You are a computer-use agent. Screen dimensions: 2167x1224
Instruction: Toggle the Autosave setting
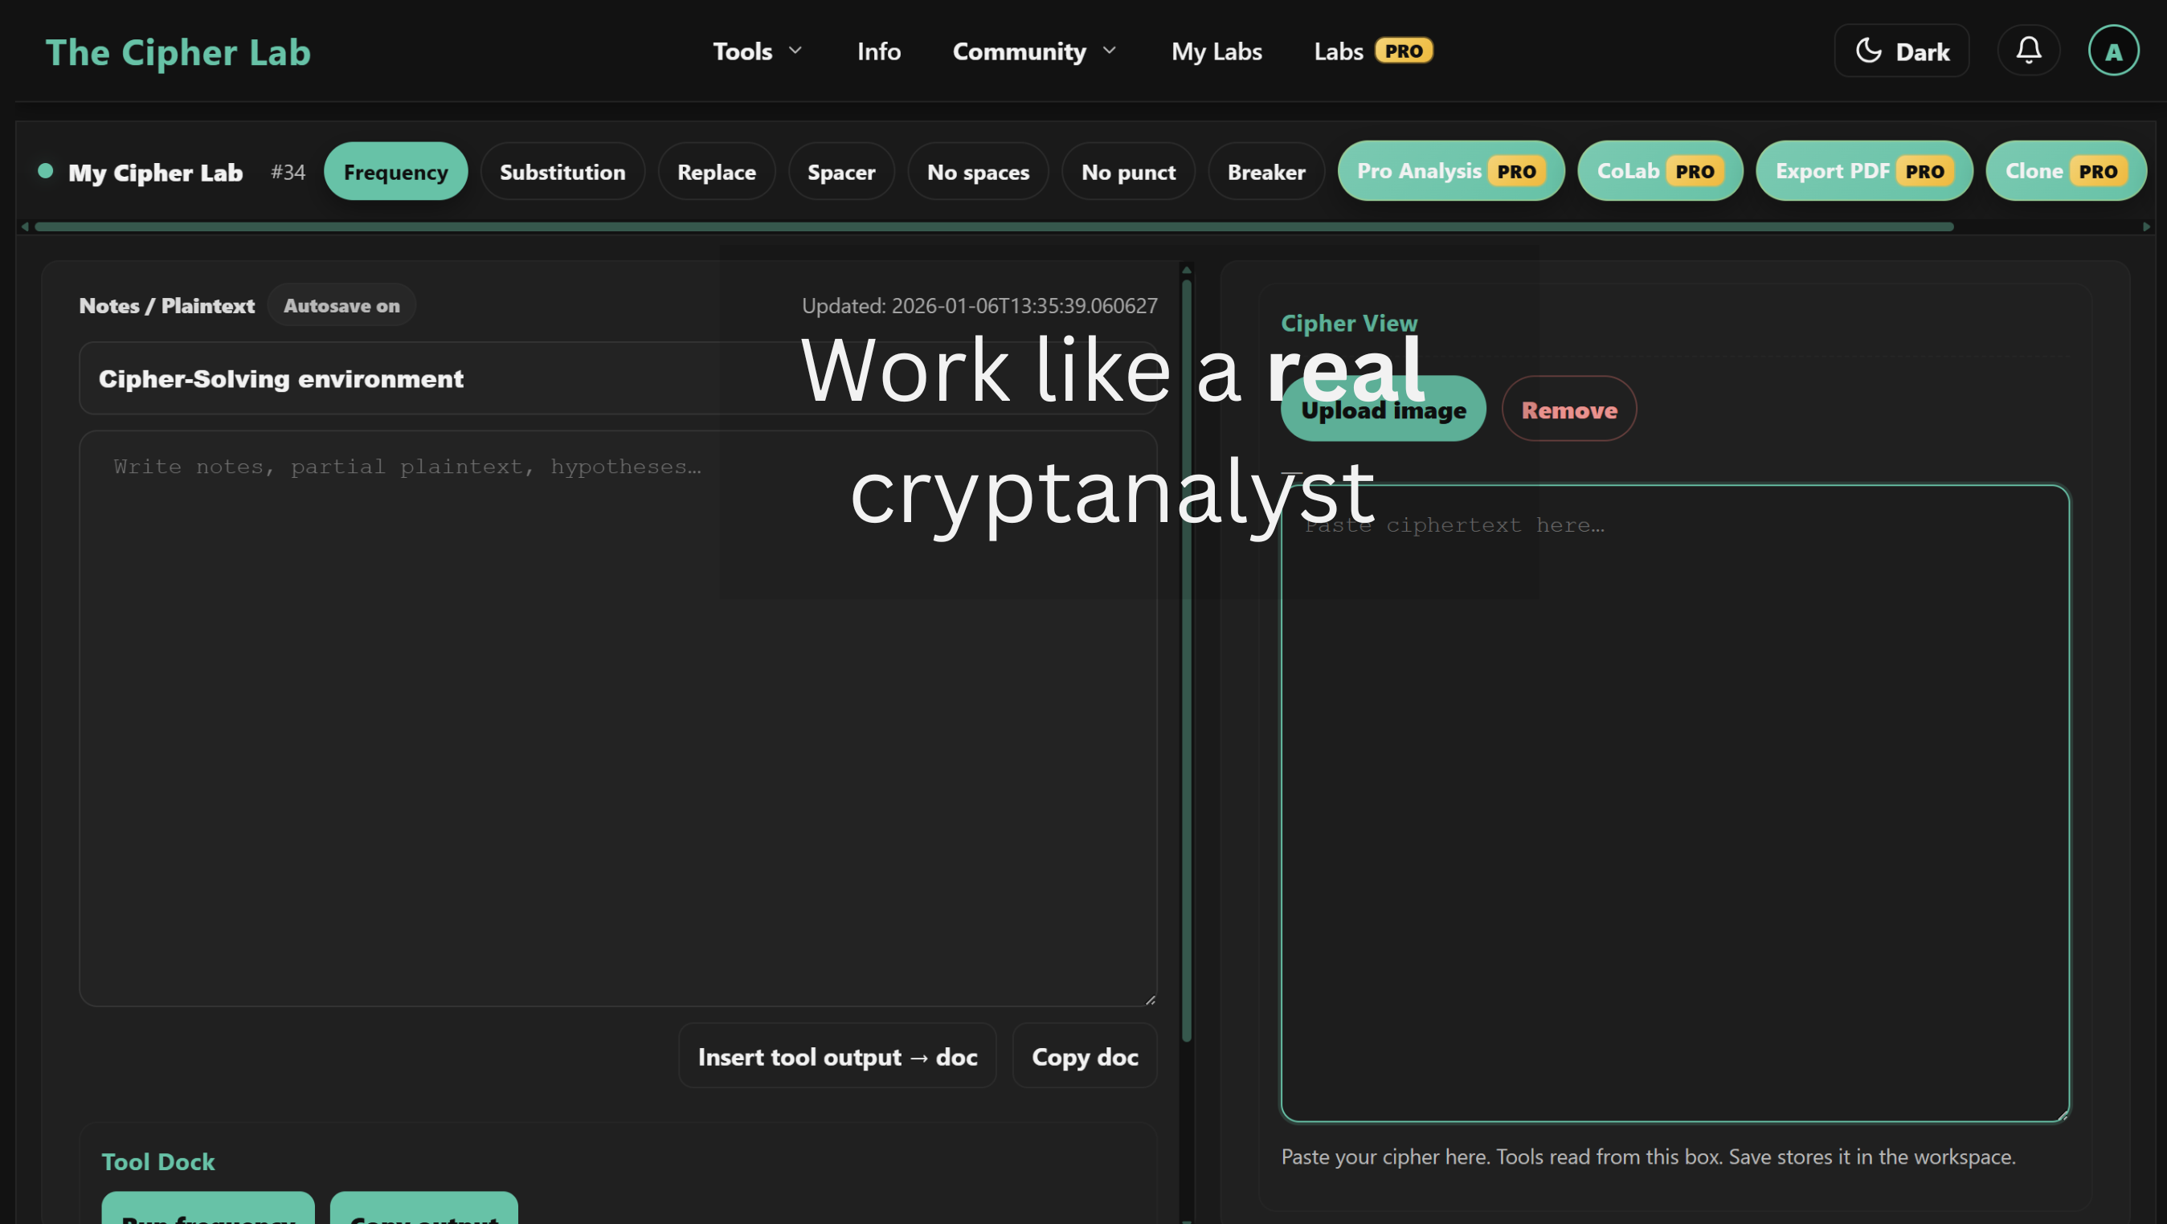[341, 305]
